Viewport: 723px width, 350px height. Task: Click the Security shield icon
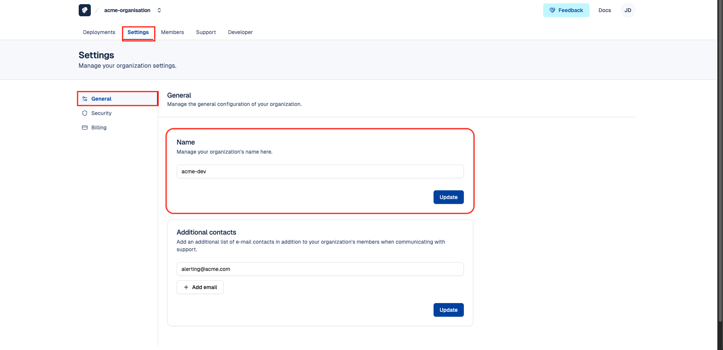tap(85, 113)
